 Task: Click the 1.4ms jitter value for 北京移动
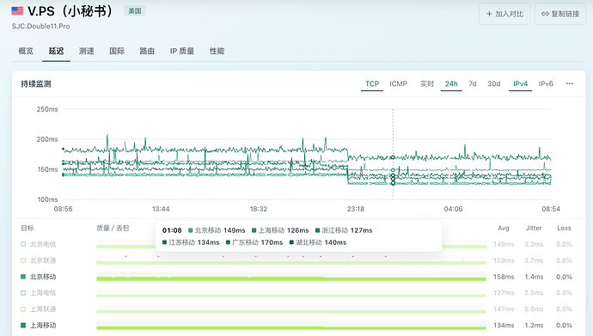(534, 277)
